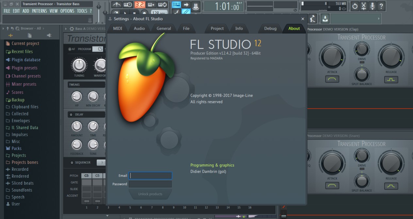Click the TUNING knob in Transistor Bass
The width and height of the screenshot is (413, 219).
pyautogui.click(x=79, y=65)
